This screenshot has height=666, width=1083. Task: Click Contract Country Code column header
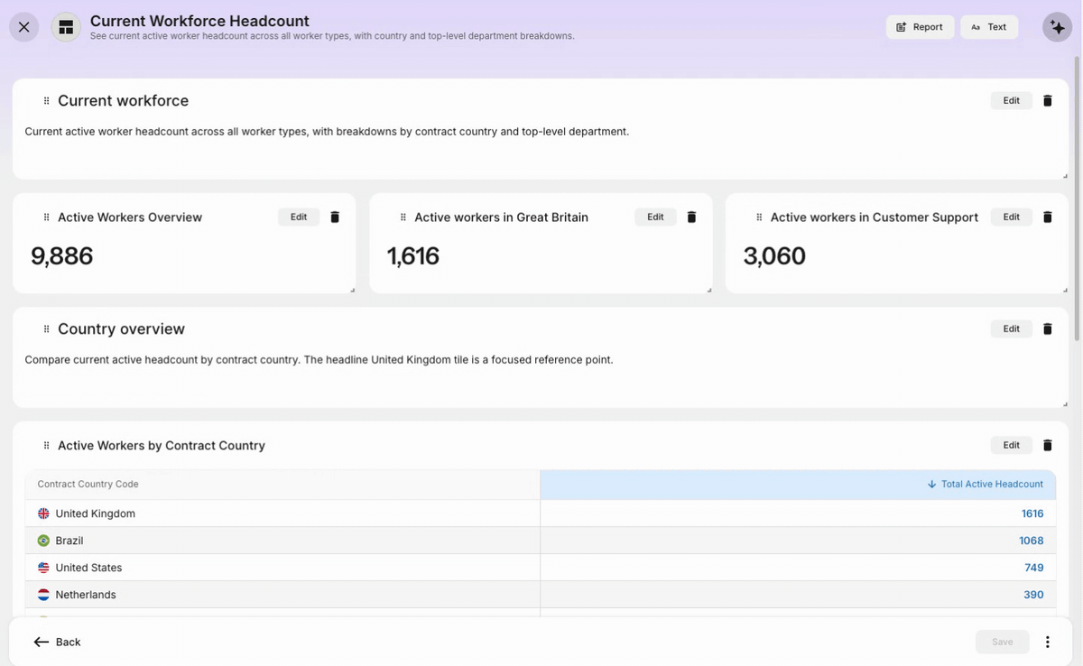(x=282, y=485)
